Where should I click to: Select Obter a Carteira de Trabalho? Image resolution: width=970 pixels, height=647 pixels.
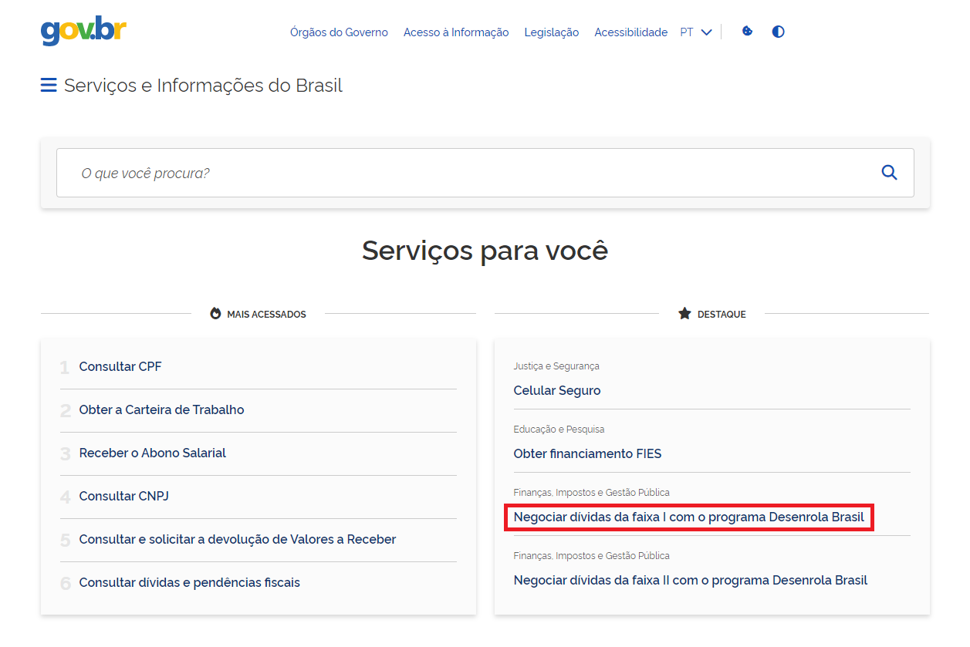161,410
